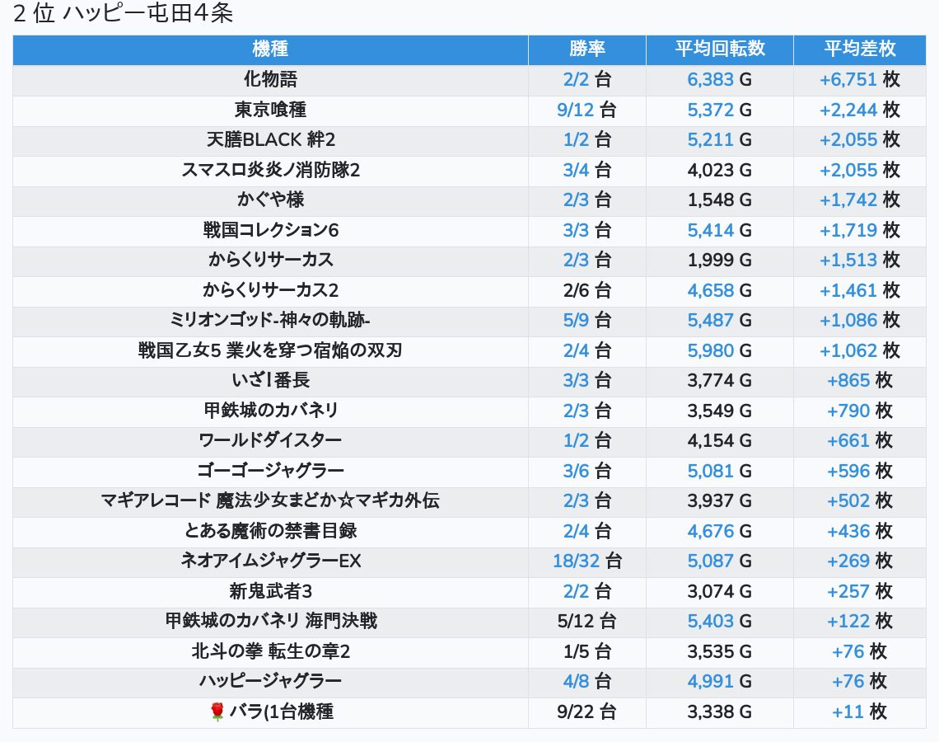The width and height of the screenshot is (939, 742).
Task: Select average spins 5,087 G
Action: [x=720, y=561]
